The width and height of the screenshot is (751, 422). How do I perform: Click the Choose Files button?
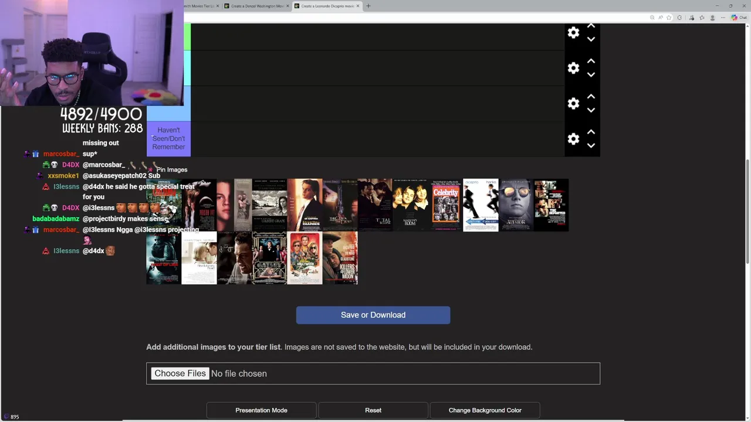180,373
